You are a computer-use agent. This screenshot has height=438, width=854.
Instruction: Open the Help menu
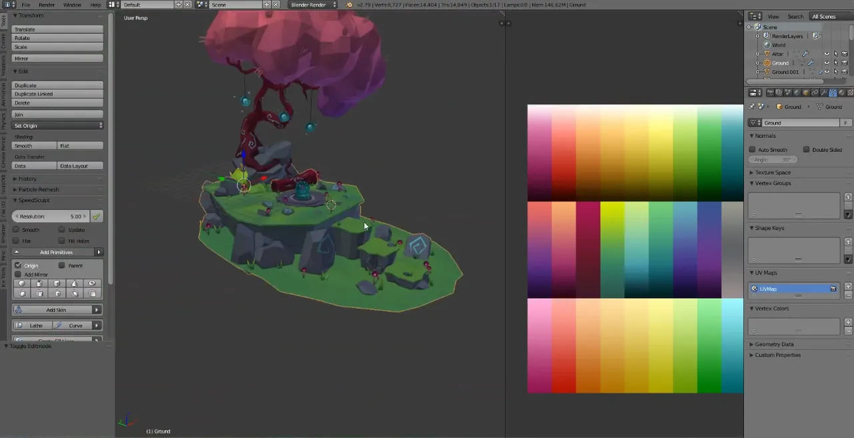coord(95,5)
